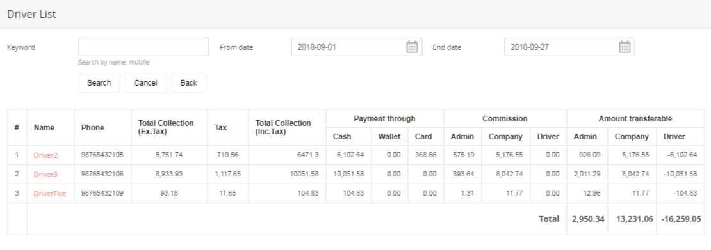Click the 926.09 admin transferable value

point(590,155)
